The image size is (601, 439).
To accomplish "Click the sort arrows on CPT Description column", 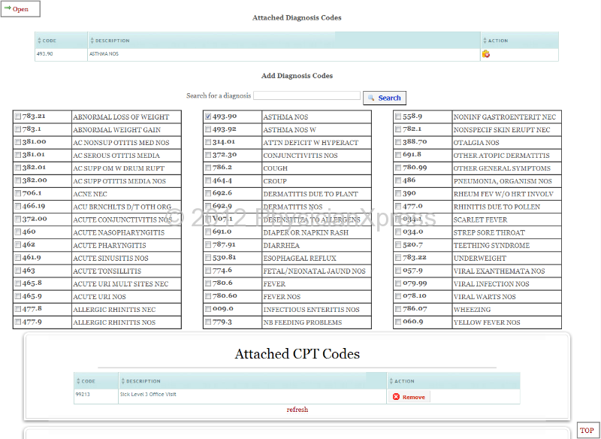I will point(122,381).
